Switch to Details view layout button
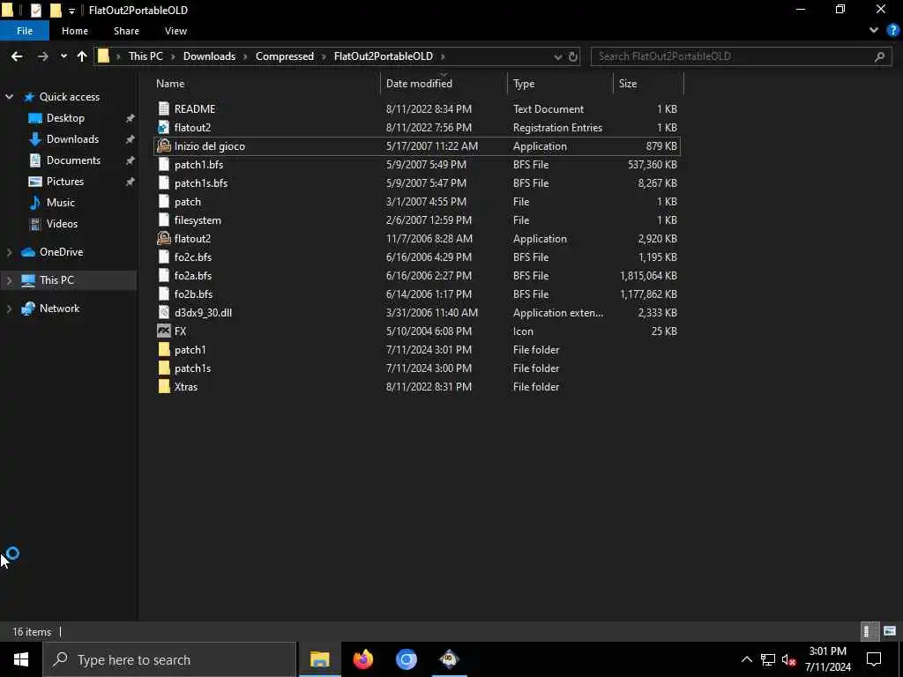This screenshot has height=677, width=903. 869,631
